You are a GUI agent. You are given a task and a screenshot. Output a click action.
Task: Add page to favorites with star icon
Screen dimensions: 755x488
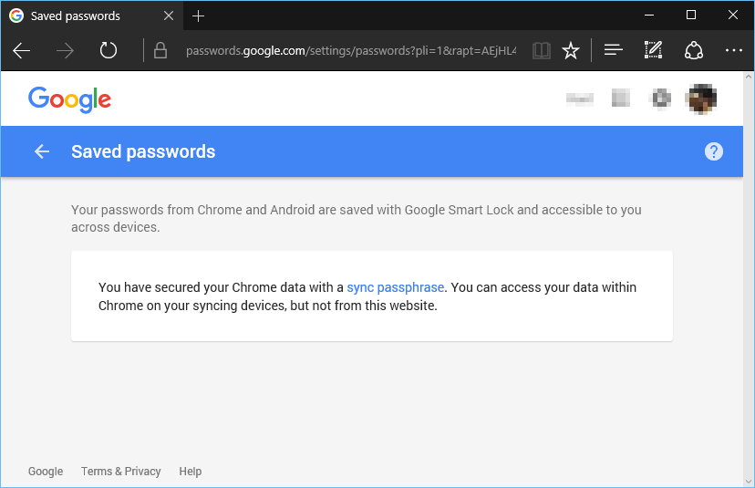(x=571, y=50)
